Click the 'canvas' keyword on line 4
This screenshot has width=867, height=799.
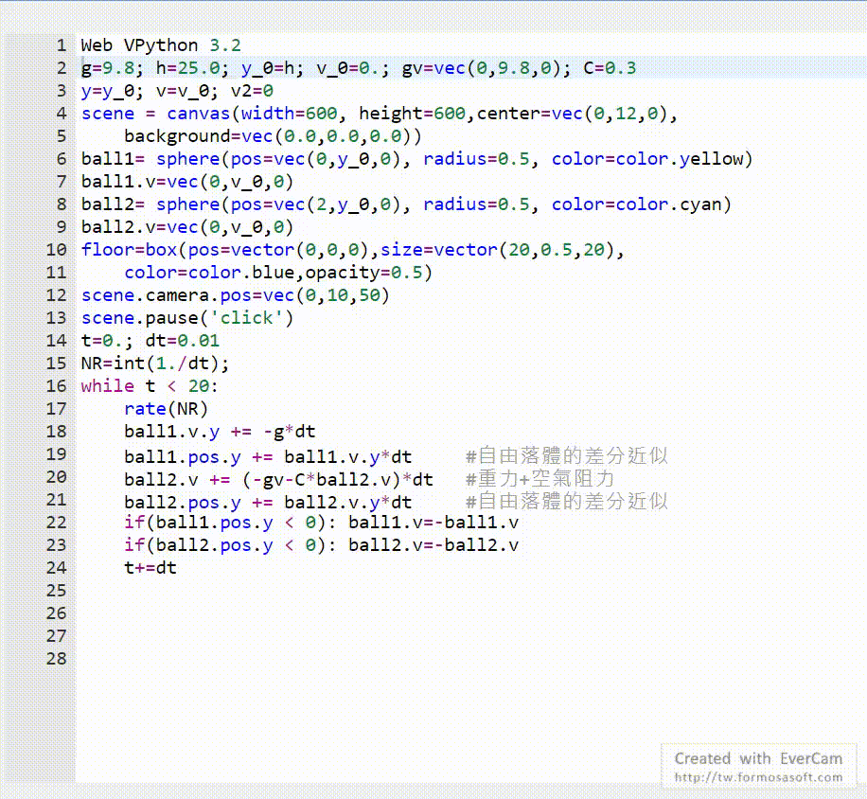[x=199, y=114]
